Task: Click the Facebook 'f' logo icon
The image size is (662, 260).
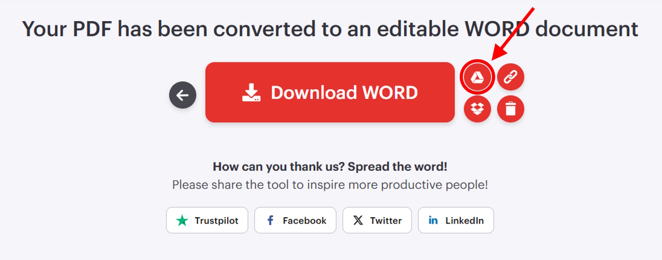Action: pos(270,220)
